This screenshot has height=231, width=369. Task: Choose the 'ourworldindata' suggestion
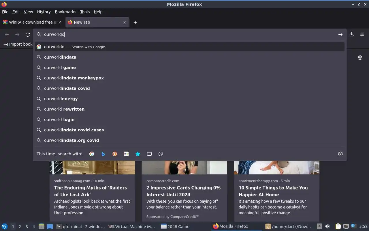190,57
